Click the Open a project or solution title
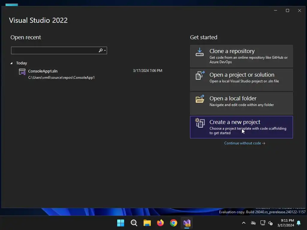The height and width of the screenshot is (230, 307). click(x=242, y=75)
